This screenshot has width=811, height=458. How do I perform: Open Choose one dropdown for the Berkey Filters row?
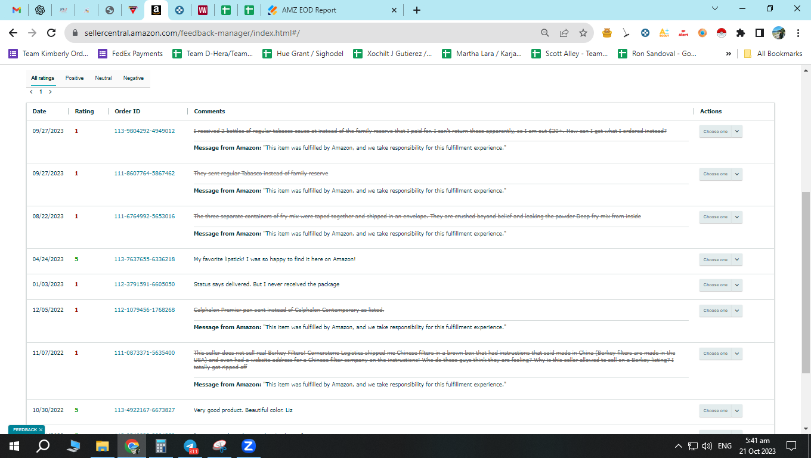[720, 354]
